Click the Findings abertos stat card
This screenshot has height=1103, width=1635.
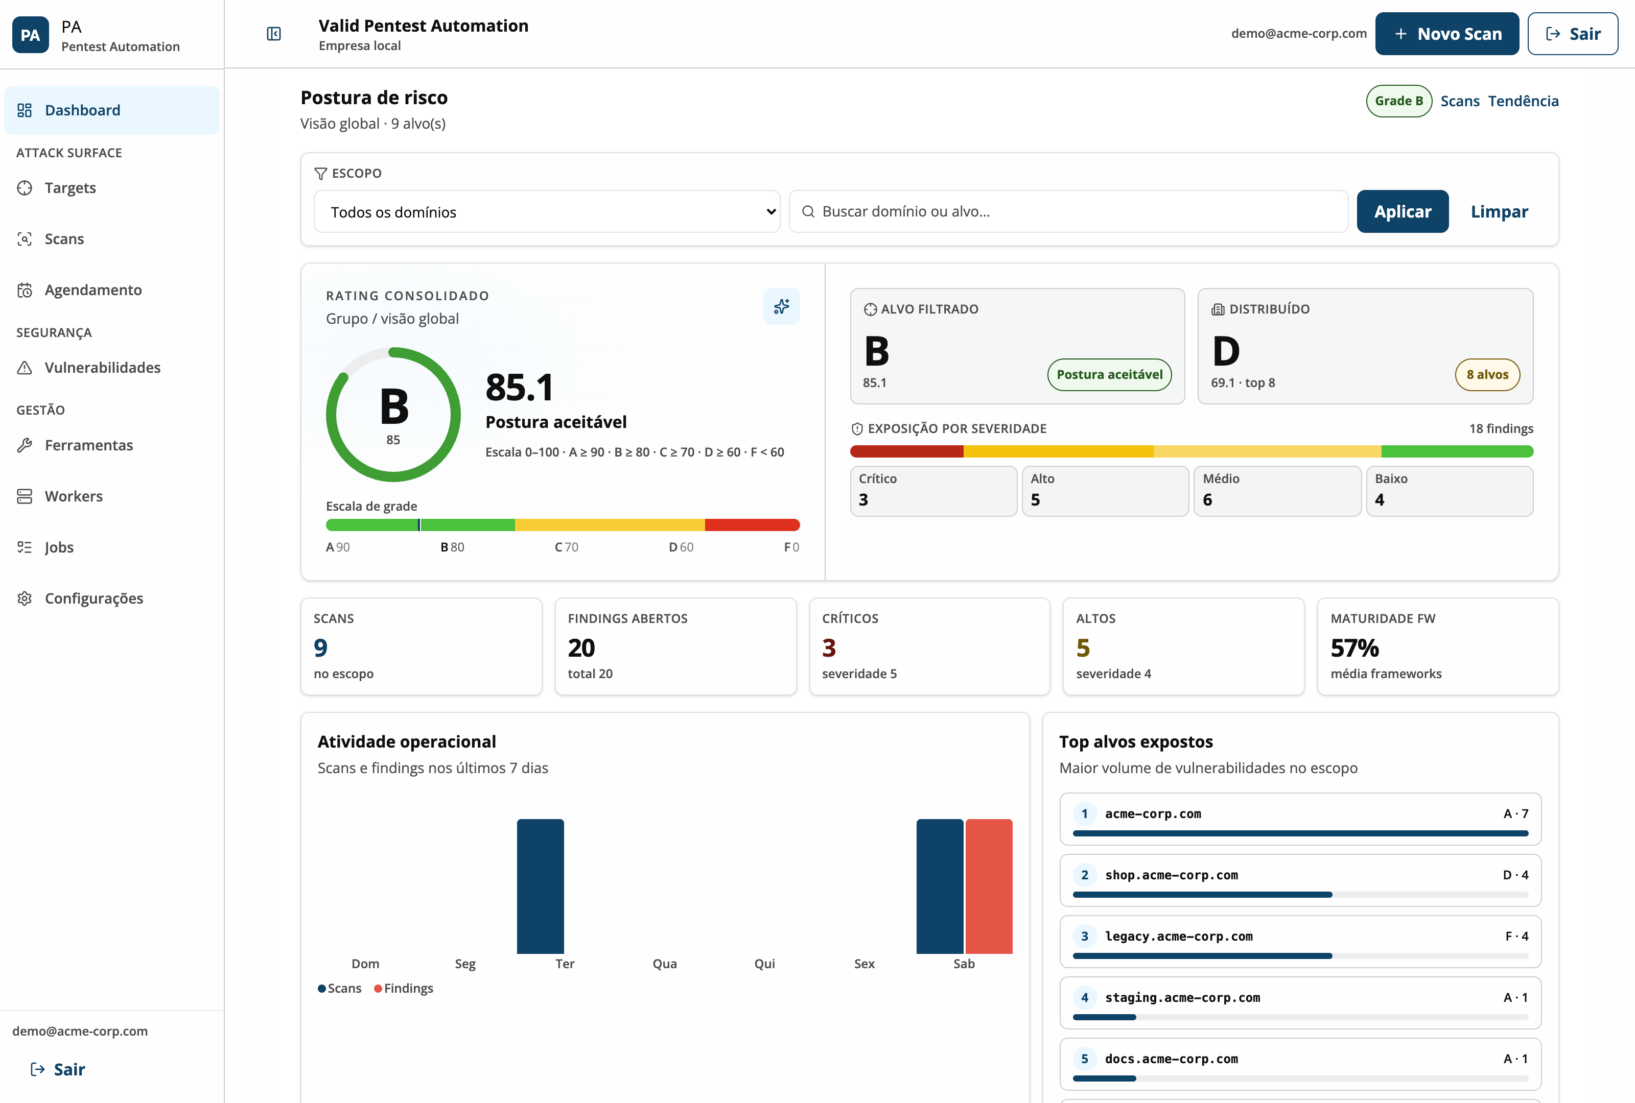click(x=675, y=647)
